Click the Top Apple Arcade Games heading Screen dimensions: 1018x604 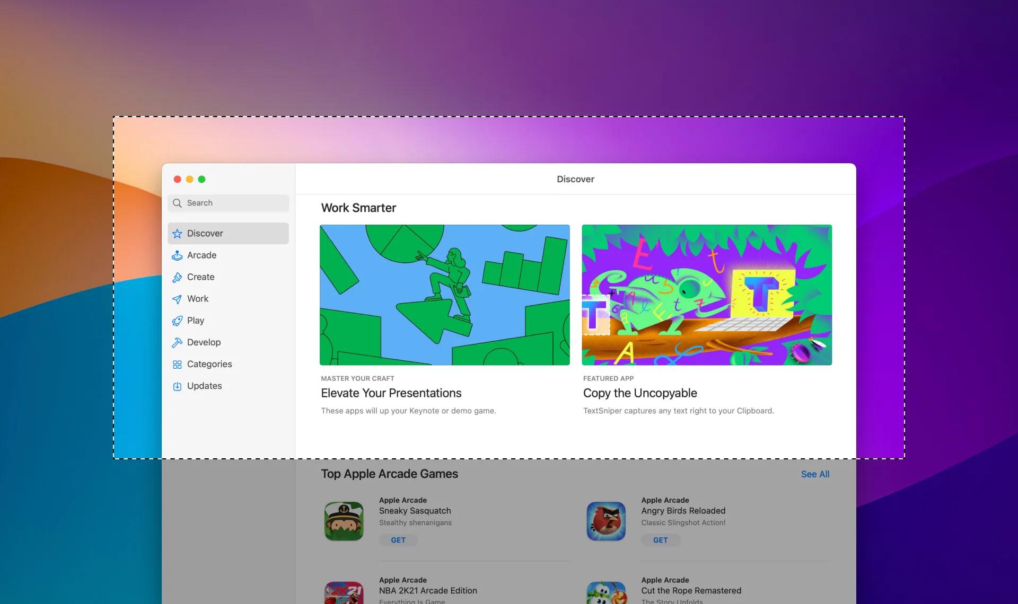pos(389,474)
